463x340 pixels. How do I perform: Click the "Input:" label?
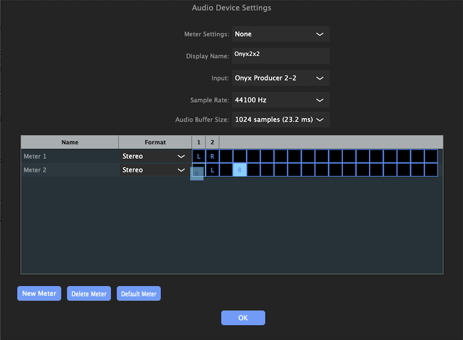220,78
